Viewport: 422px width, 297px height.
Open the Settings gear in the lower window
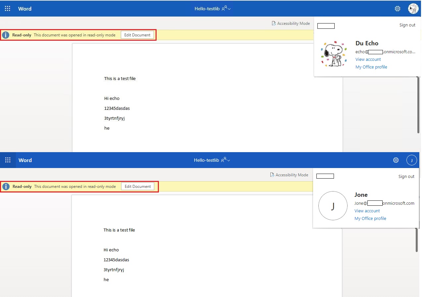pyautogui.click(x=396, y=160)
